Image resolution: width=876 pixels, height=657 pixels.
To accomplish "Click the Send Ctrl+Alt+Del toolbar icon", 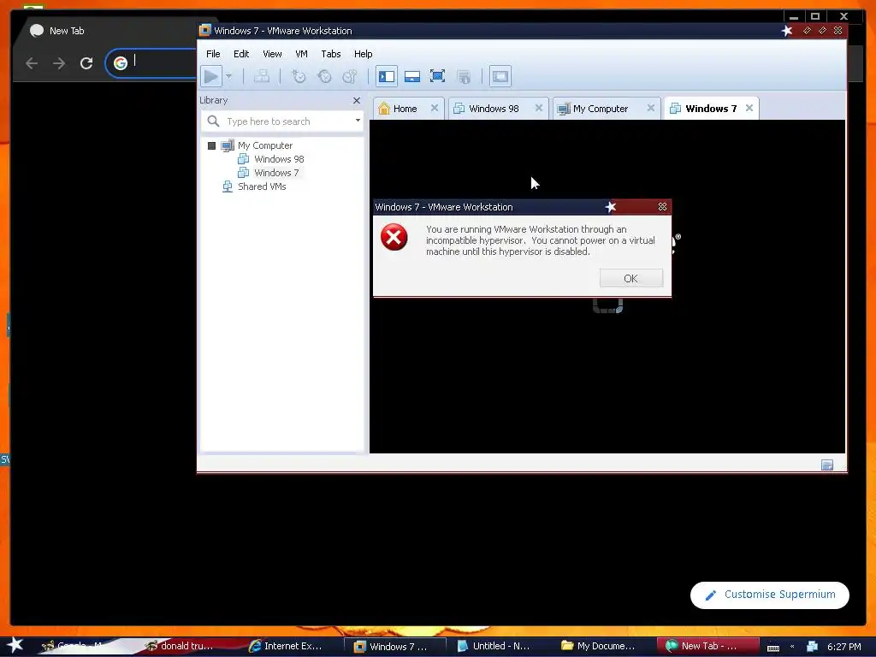I will pos(262,76).
